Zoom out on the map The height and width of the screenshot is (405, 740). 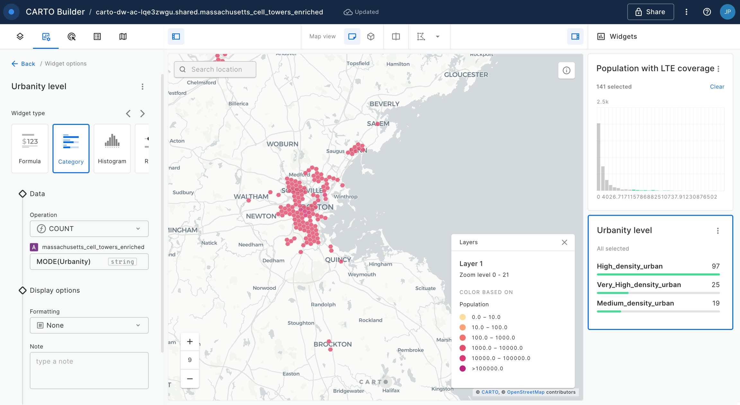point(189,379)
